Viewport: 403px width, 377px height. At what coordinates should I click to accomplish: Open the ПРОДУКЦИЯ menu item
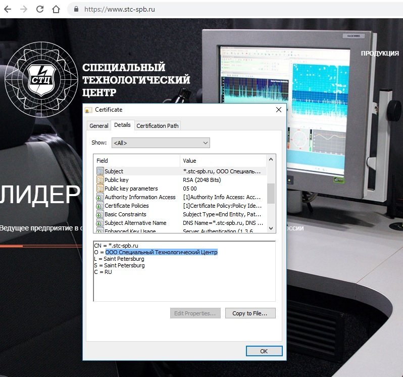[x=380, y=53]
